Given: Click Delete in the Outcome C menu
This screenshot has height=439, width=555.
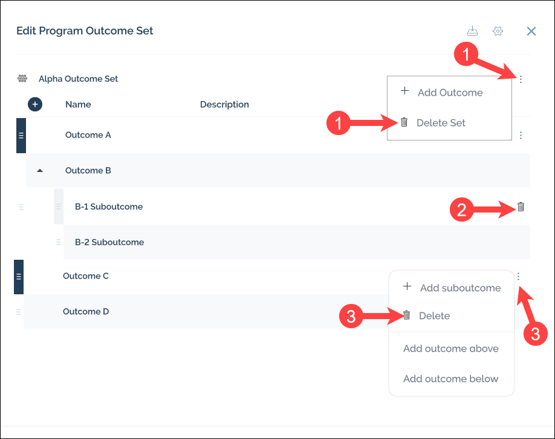Looking at the screenshot, I should click(433, 315).
